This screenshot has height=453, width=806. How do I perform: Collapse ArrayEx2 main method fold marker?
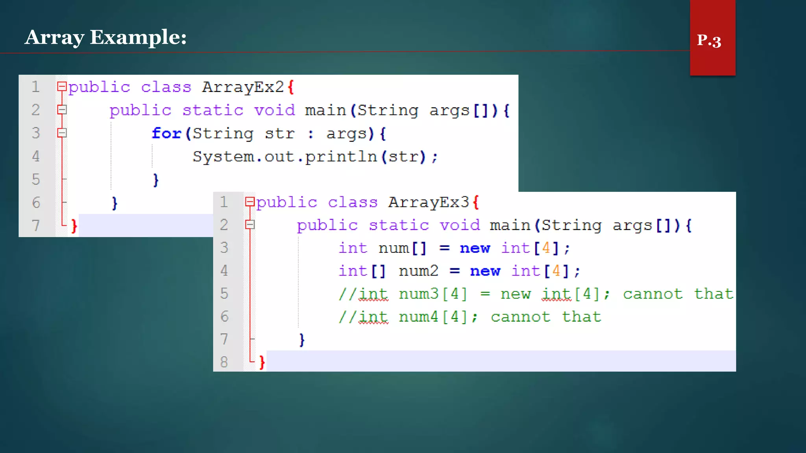tap(62, 110)
